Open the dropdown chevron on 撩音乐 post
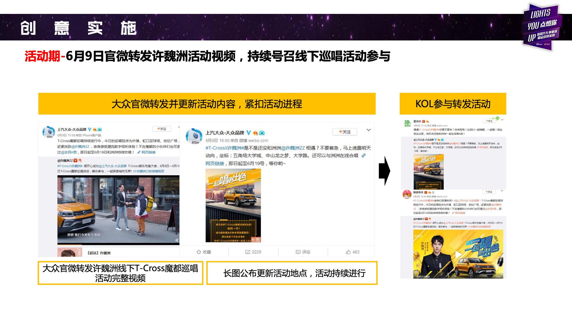 (502, 120)
